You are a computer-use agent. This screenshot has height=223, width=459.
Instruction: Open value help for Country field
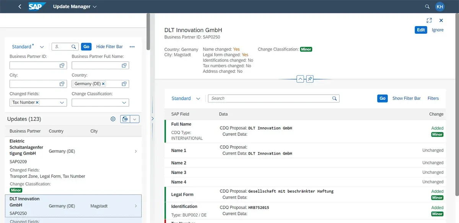click(x=124, y=84)
